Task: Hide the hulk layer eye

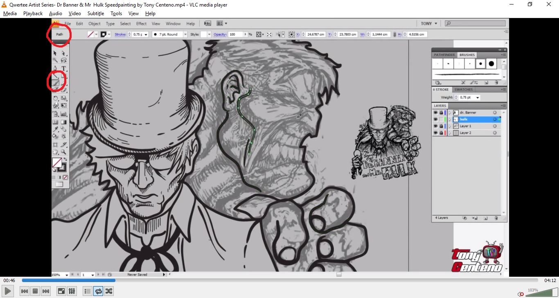Action: click(x=435, y=120)
